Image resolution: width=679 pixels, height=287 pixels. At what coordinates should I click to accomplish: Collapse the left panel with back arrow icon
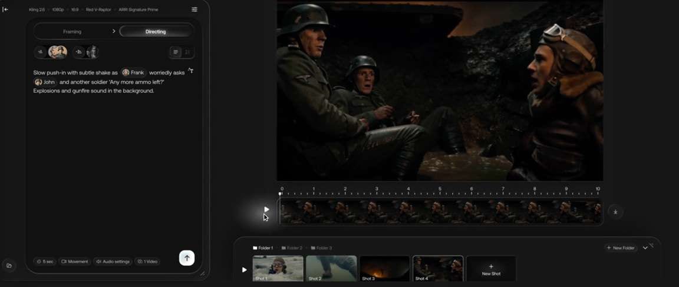(5, 9)
